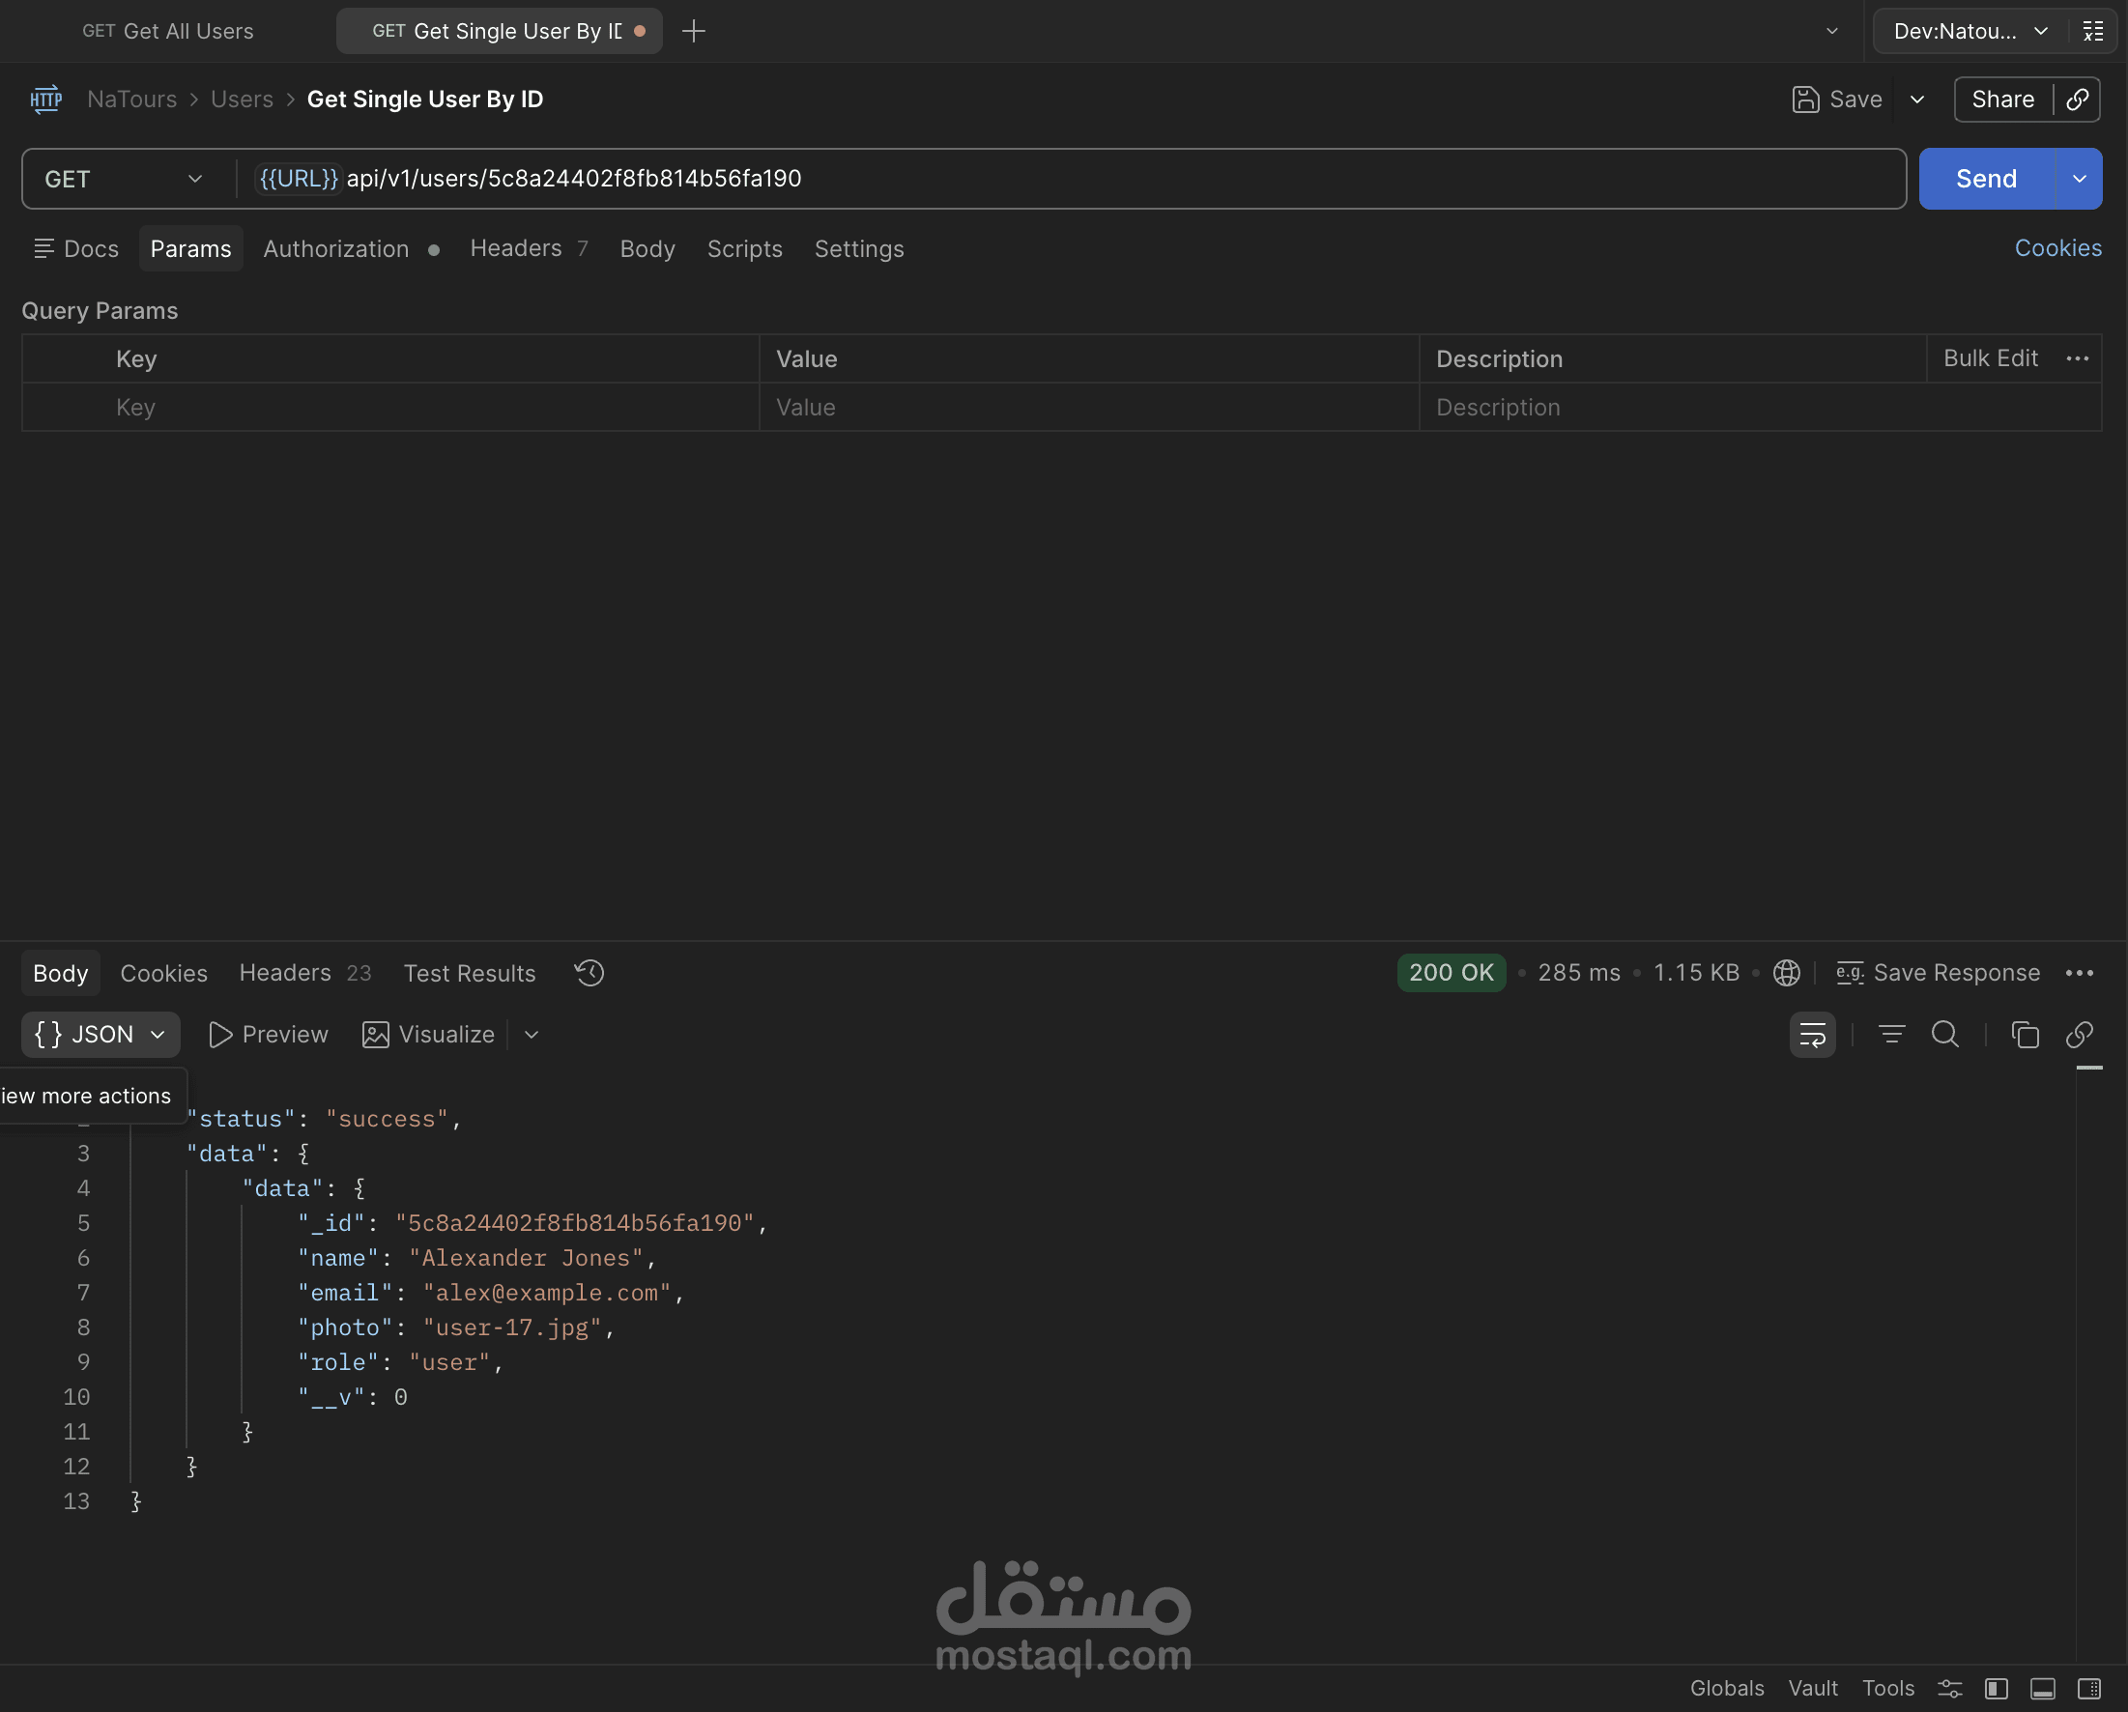This screenshot has width=2128, height=1712.
Task: Open response history clock icon
Action: point(590,973)
